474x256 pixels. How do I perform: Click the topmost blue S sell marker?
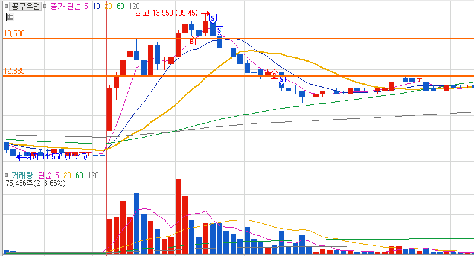tap(213, 19)
